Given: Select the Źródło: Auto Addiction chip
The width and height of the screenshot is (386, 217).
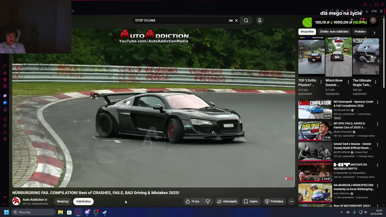Looking at the screenshot, I should click(x=334, y=32).
